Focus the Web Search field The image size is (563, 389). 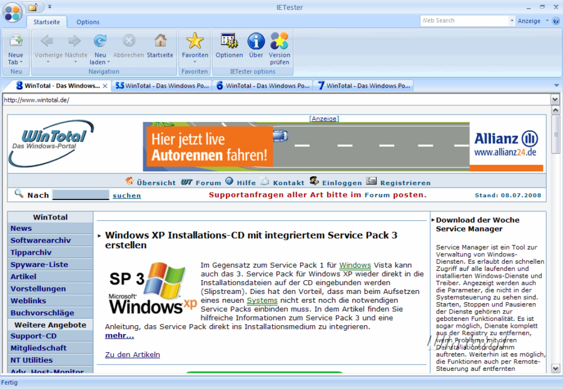pos(465,21)
